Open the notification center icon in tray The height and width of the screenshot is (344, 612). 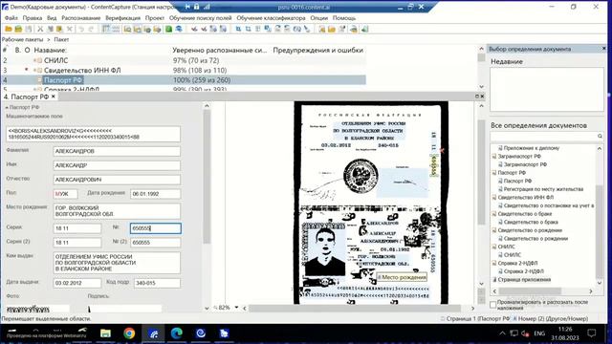tap(592, 333)
